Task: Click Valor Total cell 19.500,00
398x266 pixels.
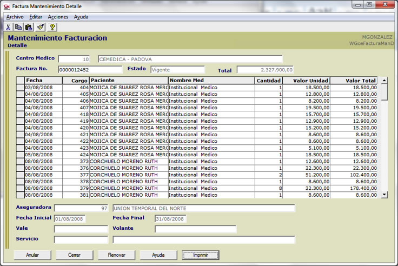Action: 354,108
